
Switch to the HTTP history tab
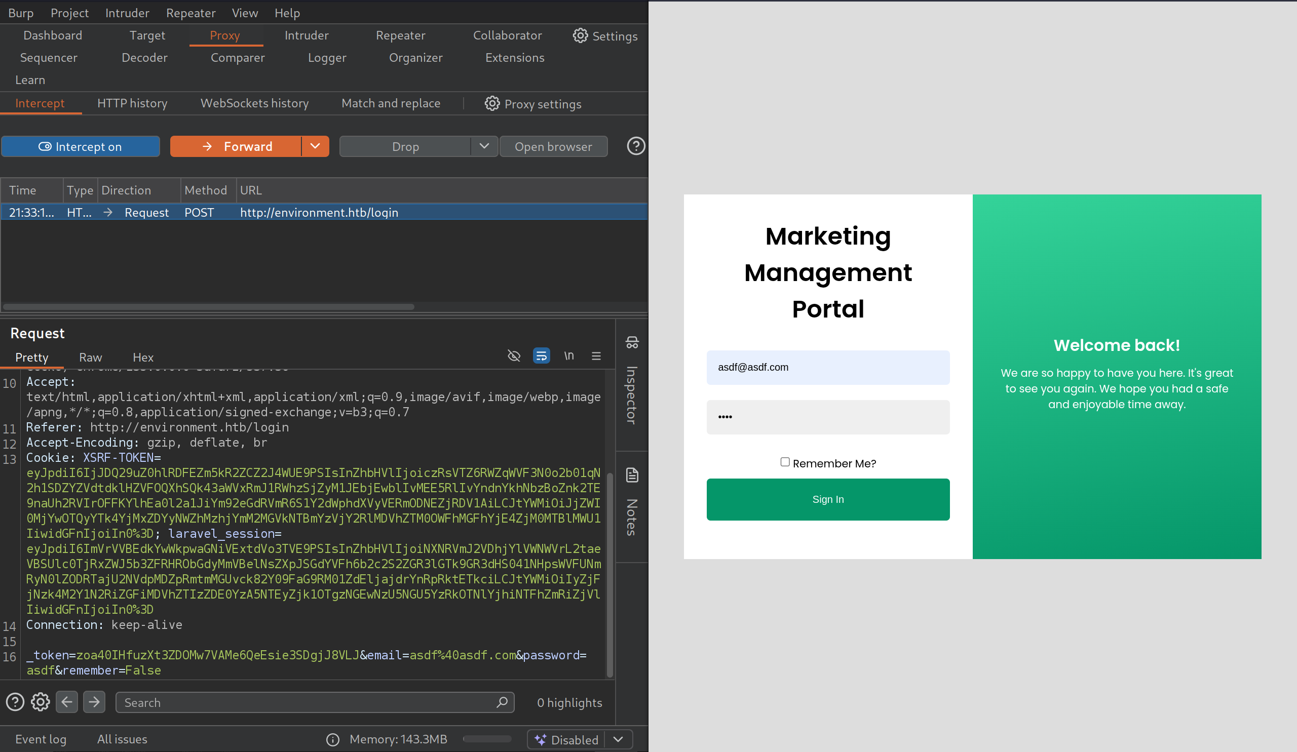pos(132,103)
